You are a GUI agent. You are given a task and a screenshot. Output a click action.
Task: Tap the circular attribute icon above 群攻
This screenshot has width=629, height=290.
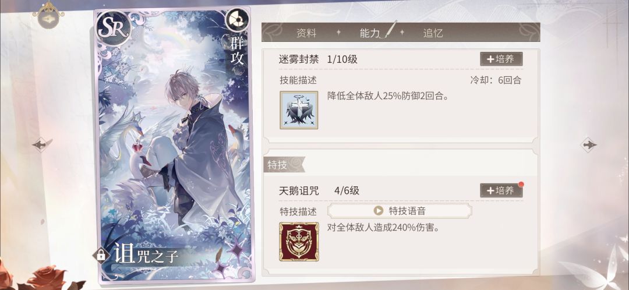236,20
